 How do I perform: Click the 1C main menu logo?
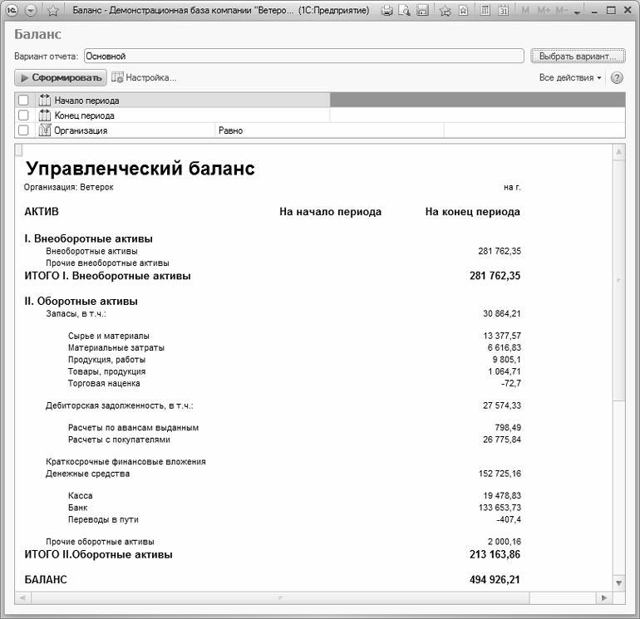[12, 11]
